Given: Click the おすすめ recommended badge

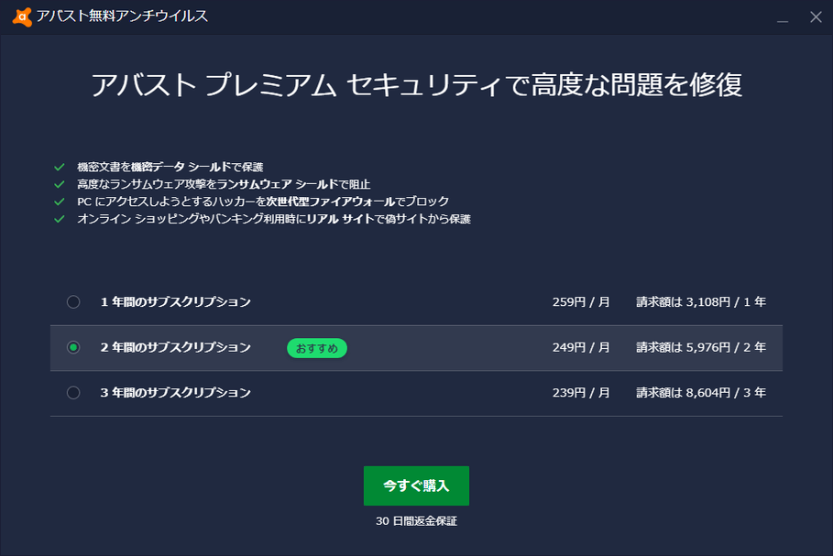Looking at the screenshot, I should pos(317,348).
